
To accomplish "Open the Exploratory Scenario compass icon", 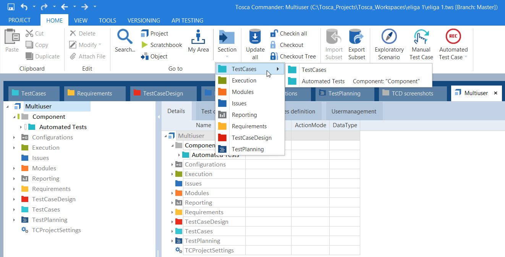I will pos(389,37).
